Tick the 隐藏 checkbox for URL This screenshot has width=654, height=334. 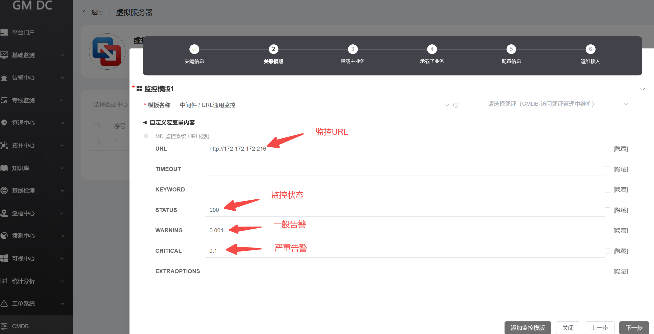coord(607,149)
